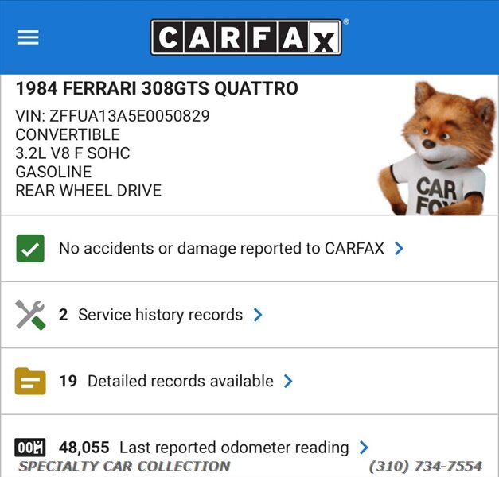Click the green checkmark accident icon

point(30,248)
